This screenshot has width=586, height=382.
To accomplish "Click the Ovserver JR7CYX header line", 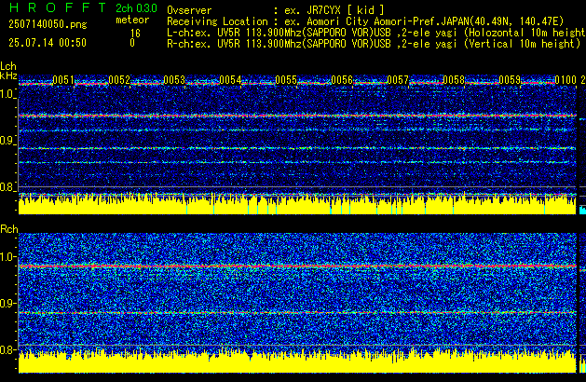I will tap(276, 10).
